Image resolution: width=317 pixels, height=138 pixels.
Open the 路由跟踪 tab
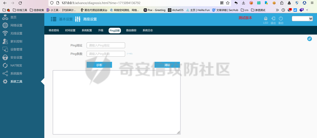131,30
